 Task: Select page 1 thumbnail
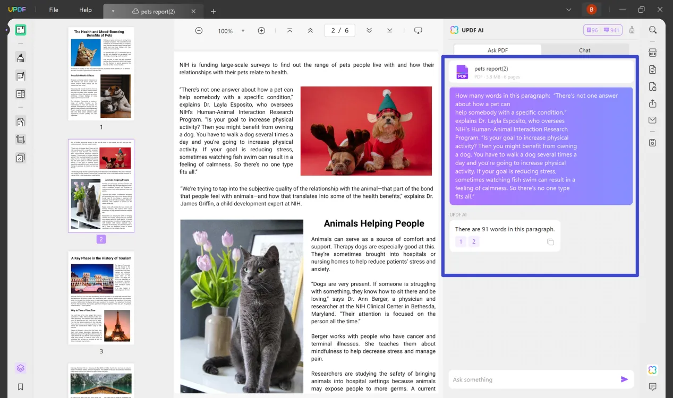point(101,74)
